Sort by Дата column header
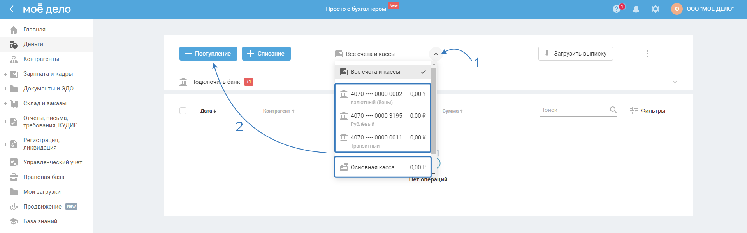Image resolution: width=747 pixels, height=233 pixels. pos(208,111)
